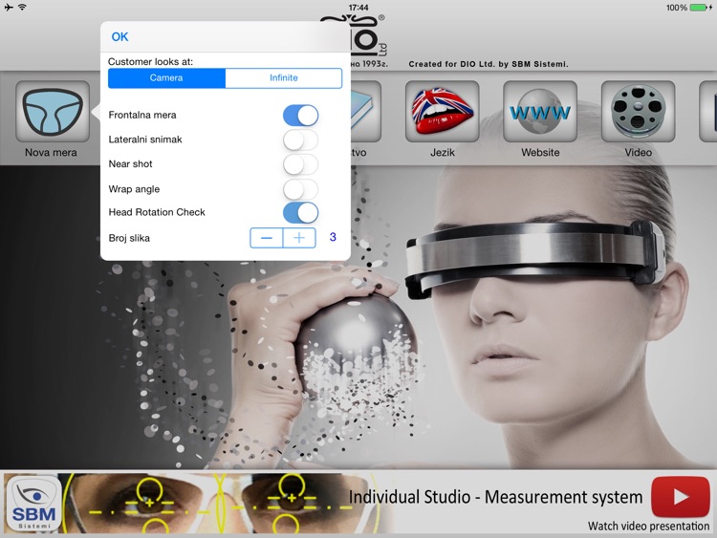Open the Jezik language lips icon
Image resolution: width=717 pixels, height=538 pixels.
(443, 112)
